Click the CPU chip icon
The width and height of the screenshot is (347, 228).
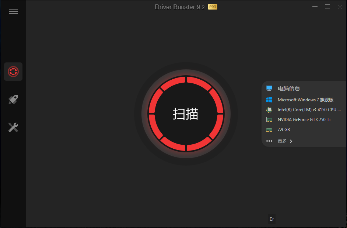(269, 109)
